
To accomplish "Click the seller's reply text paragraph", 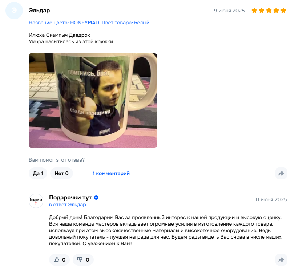I will tap(165, 230).
